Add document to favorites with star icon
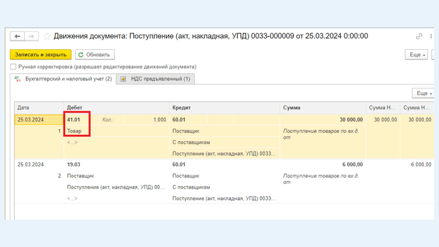The height and width of the screenshot is (247, 439). (x=47, y=36)
